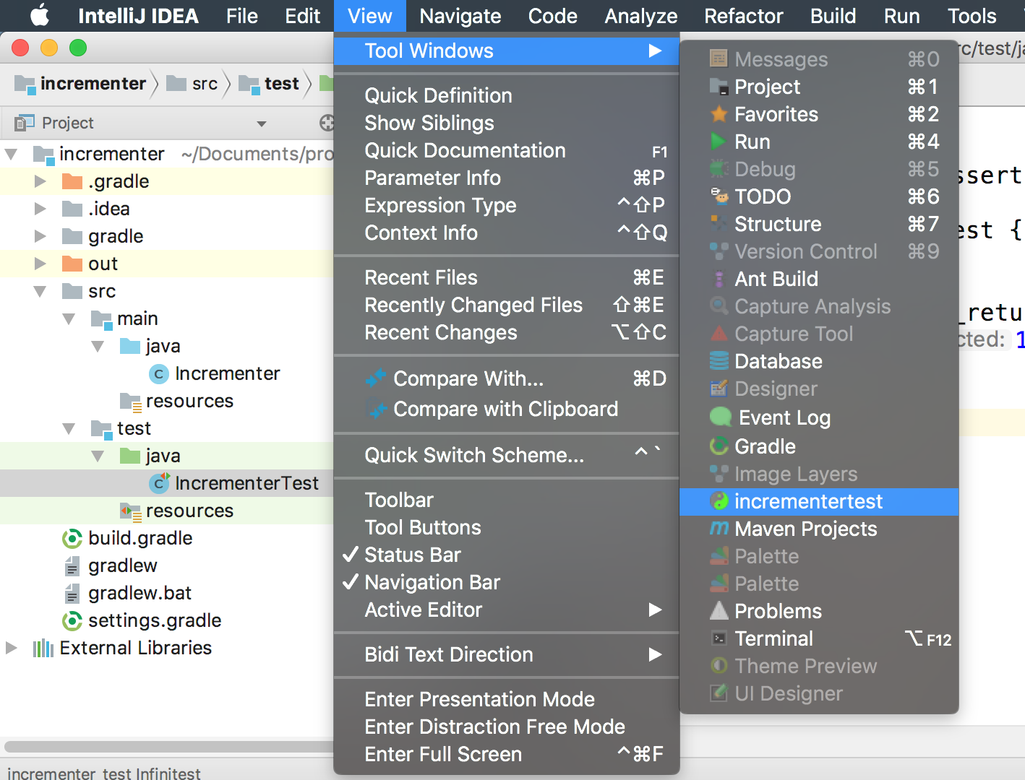
Task: Toggle Tool Buttons visibility
Action: tap(506, 527)
